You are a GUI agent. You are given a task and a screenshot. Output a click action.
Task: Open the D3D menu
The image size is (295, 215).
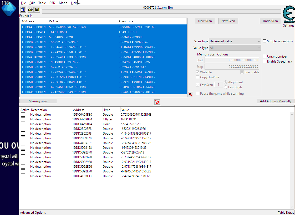[x=52, y=3]
